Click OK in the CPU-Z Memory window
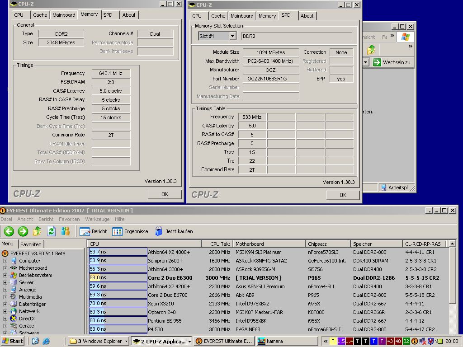The image size is (463, 347). (x=165, y=194)
